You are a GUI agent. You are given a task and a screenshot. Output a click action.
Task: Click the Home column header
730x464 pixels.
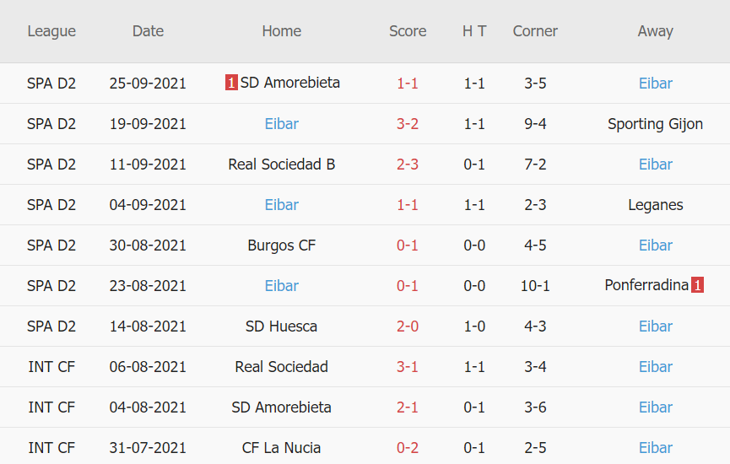(282, 31)
